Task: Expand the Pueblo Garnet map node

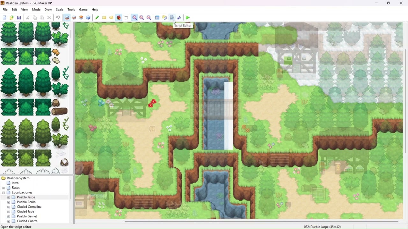Action: (x=9, y=216)
